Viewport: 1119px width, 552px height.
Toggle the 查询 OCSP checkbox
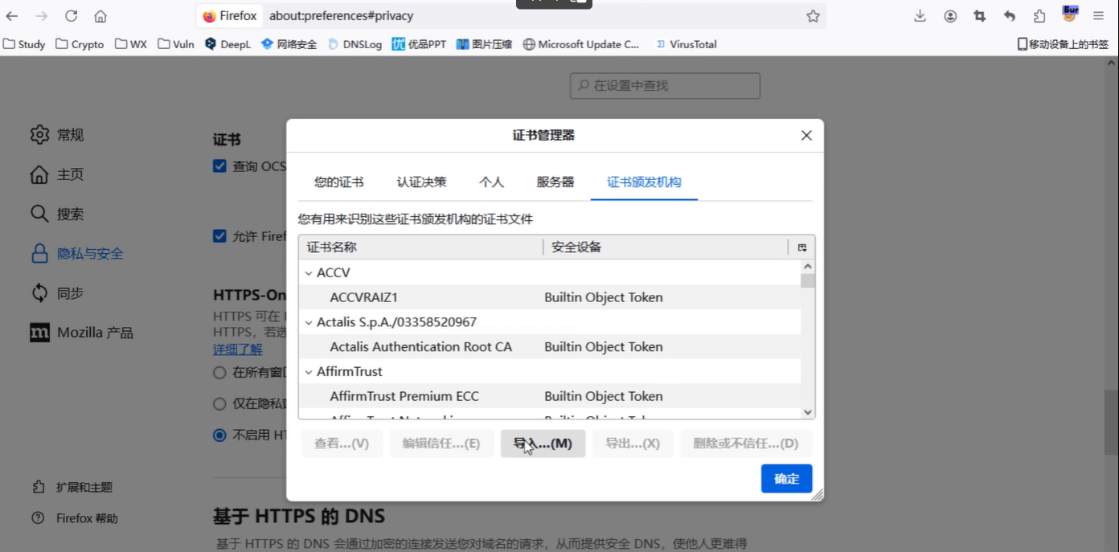[x=219, y=166]
